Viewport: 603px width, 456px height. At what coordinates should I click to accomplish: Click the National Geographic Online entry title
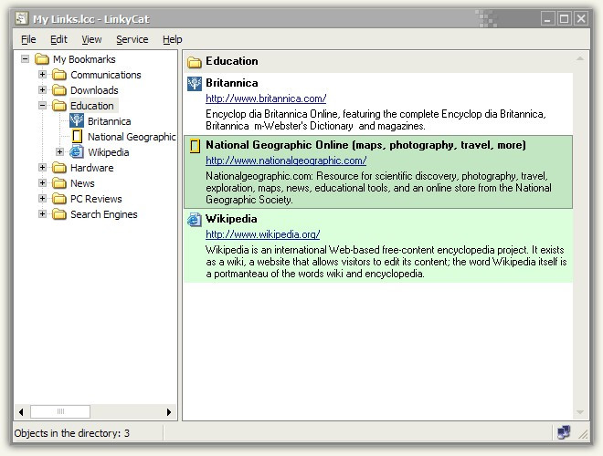[x=365, y=145]
